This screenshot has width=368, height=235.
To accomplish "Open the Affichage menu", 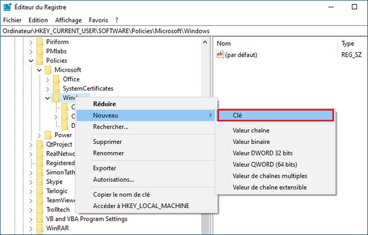I will tap(68, 20).
